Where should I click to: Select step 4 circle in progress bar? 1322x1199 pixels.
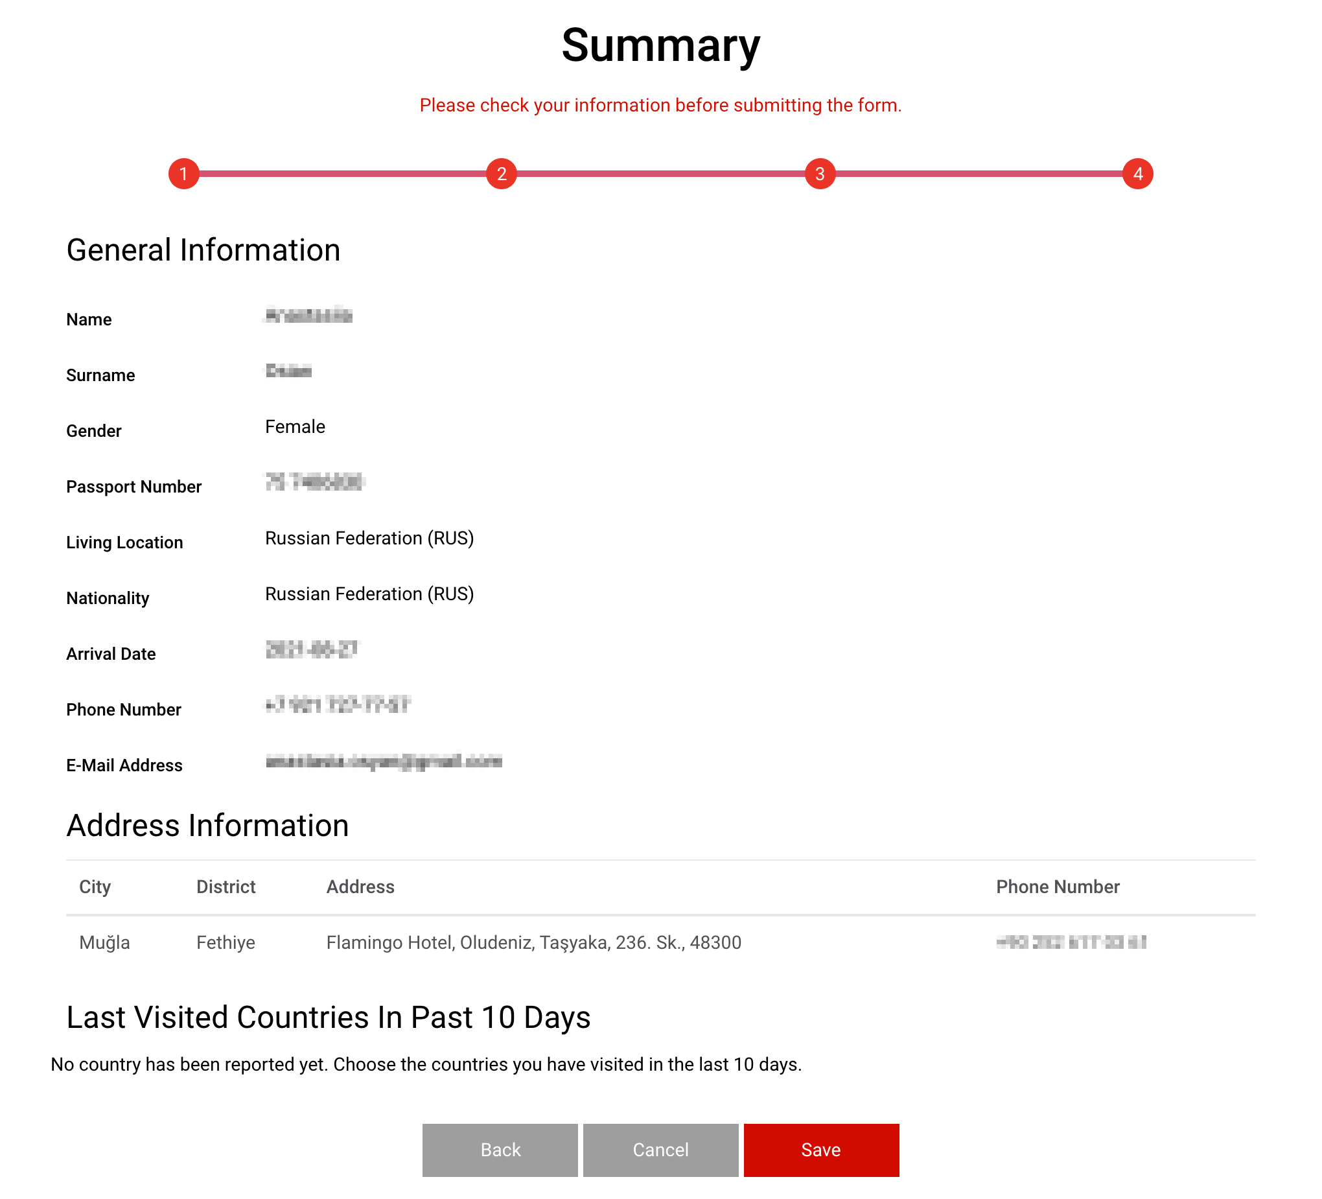(x=1138, y=174)
